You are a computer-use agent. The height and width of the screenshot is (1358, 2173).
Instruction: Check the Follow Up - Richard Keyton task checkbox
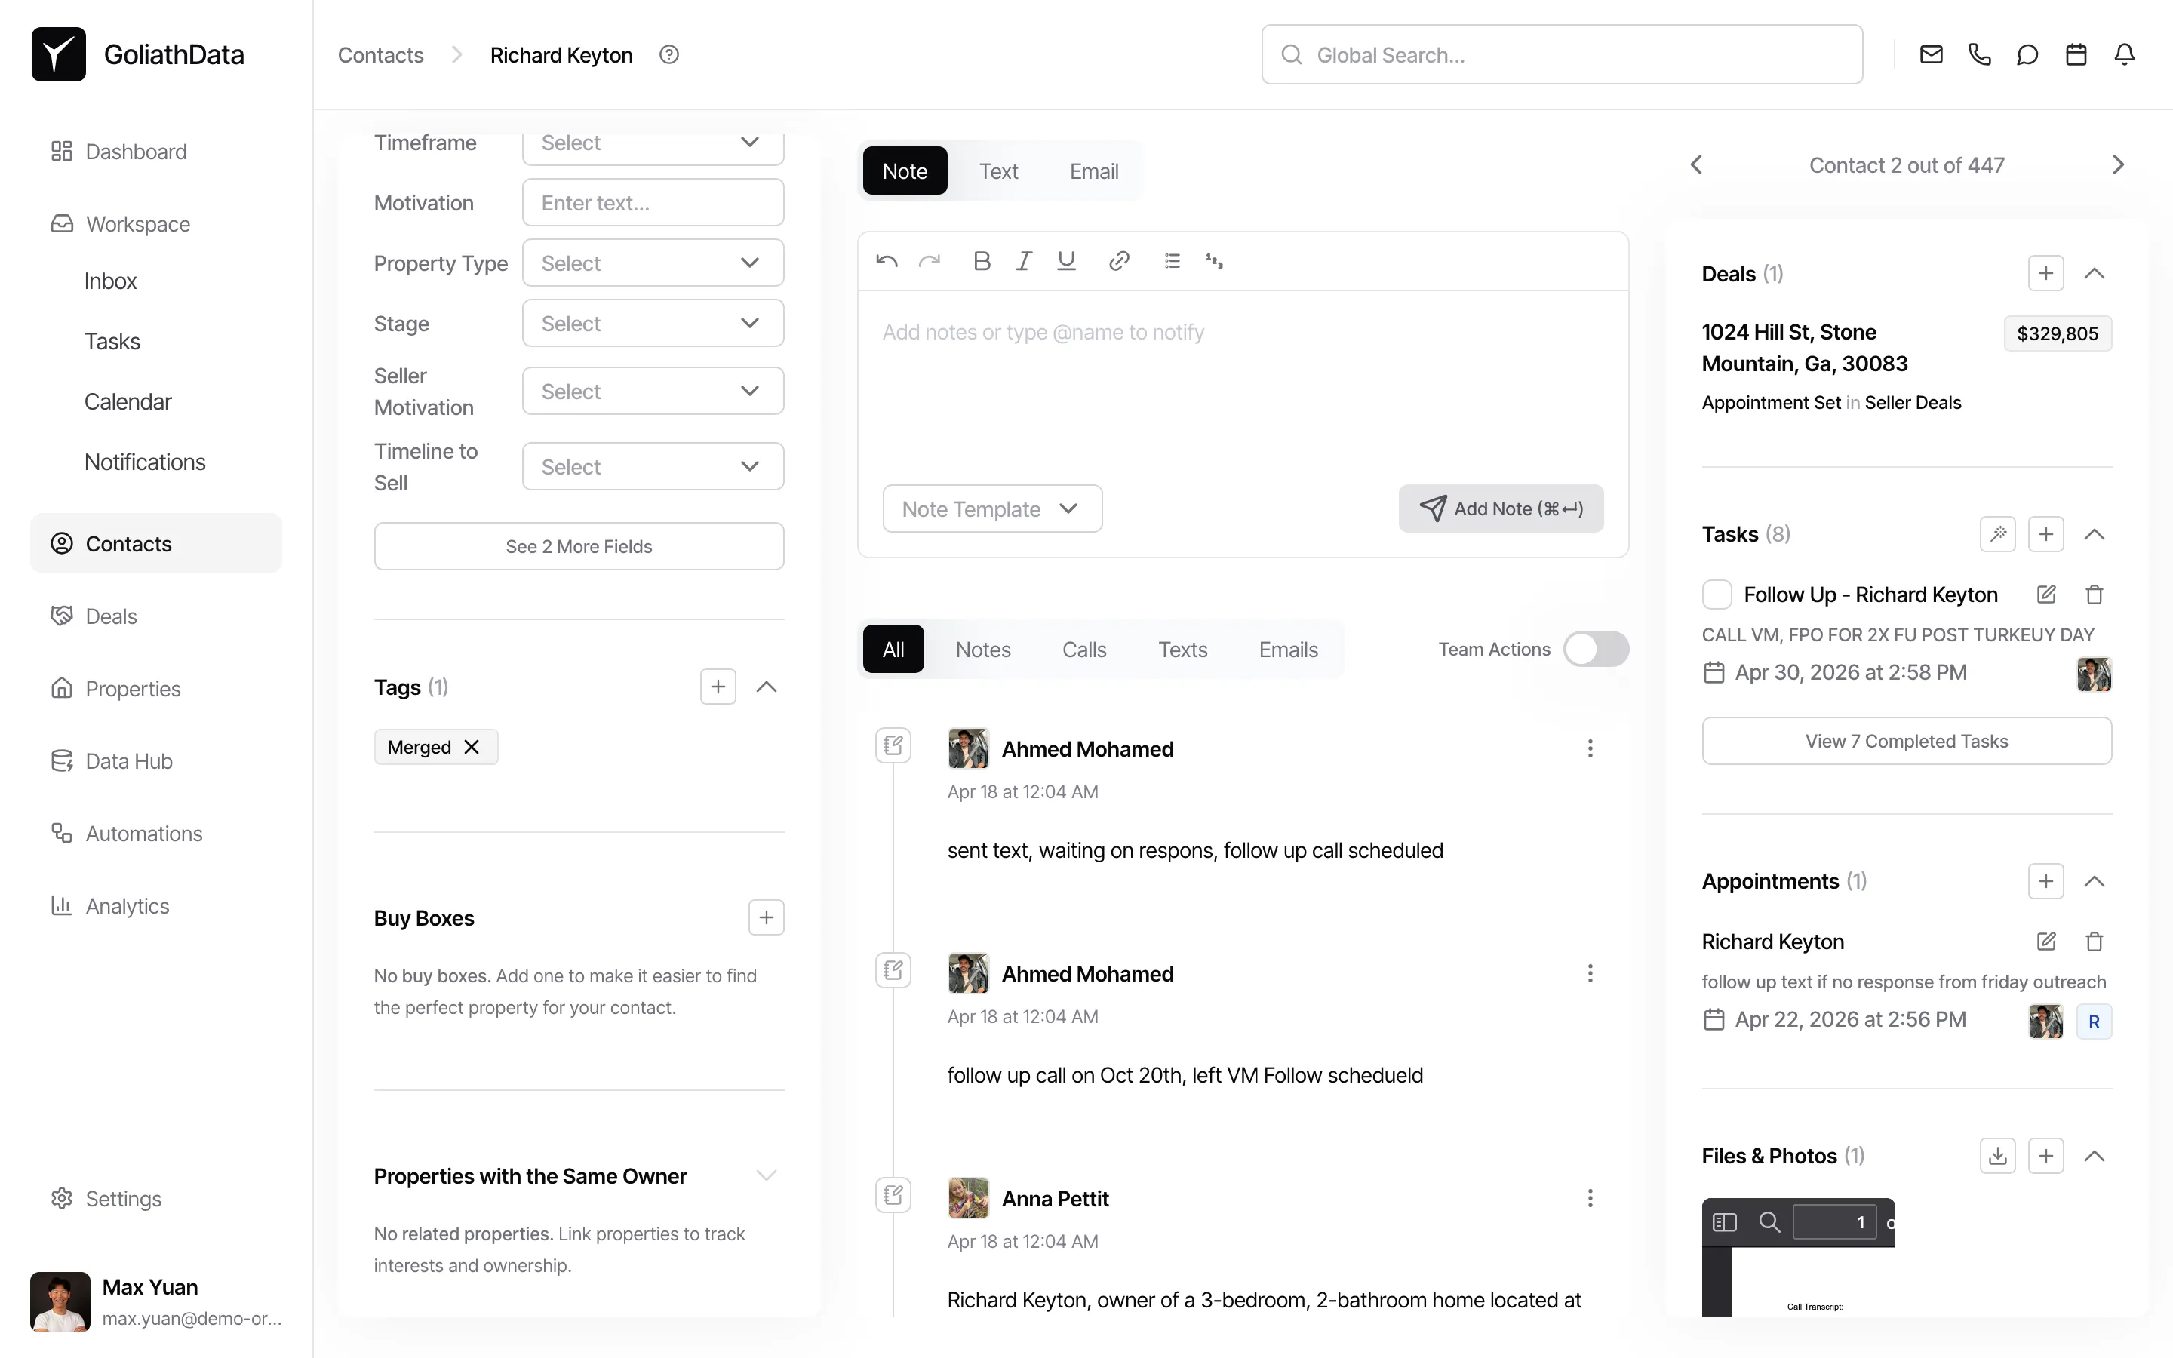click(1716, 595)
